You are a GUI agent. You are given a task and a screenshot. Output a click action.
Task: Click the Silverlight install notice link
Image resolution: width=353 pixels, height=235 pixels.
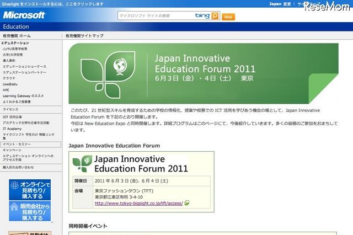pos(52,4)
